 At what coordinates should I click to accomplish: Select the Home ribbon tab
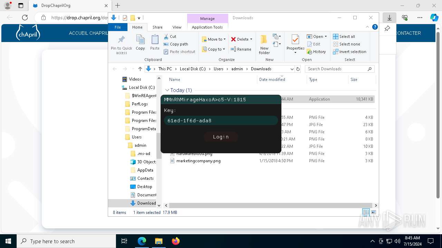tap(137, 27)
